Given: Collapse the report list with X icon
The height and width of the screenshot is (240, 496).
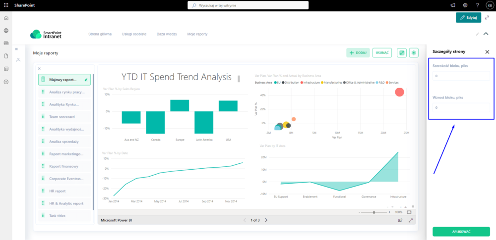Looking at the screenshot, I should [x=39, y=69].
